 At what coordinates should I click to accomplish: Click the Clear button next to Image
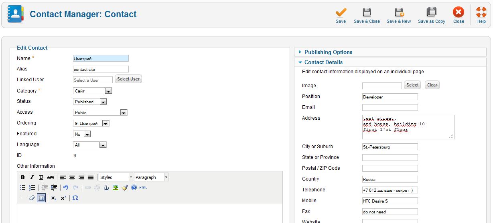(x=432, y=85)
